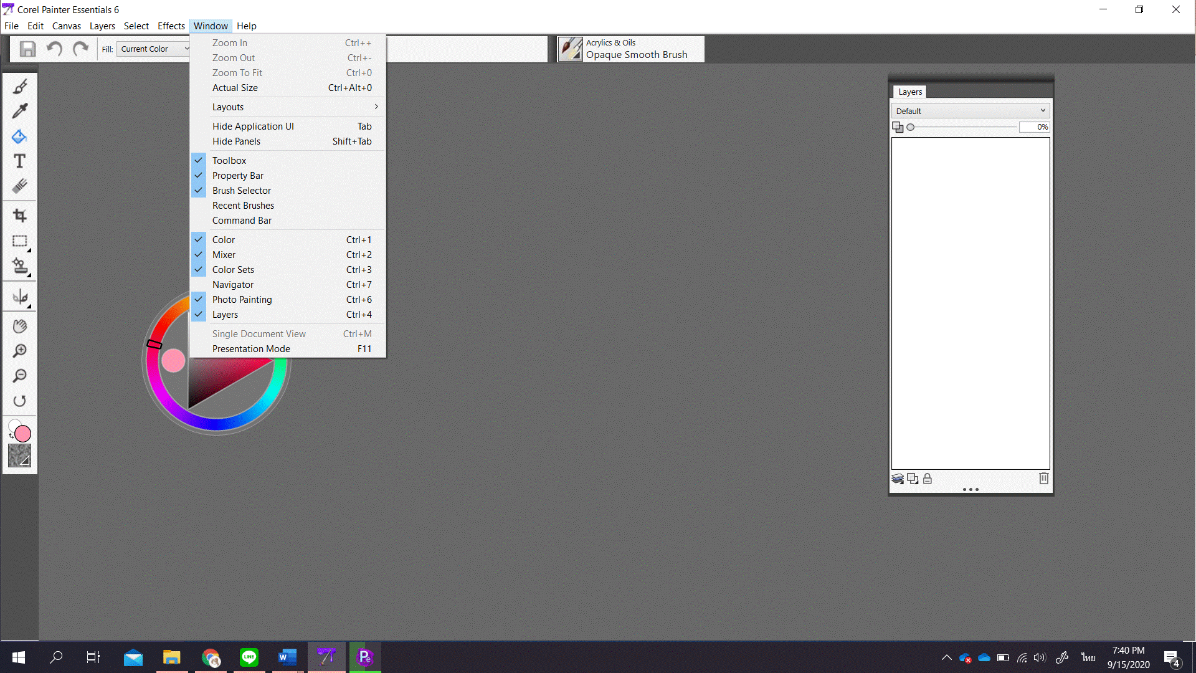Viewport: 1196px width, 673px height.
Task: Enable the Navigator panel
Action: pyautogui.click(x=232, y=285)
